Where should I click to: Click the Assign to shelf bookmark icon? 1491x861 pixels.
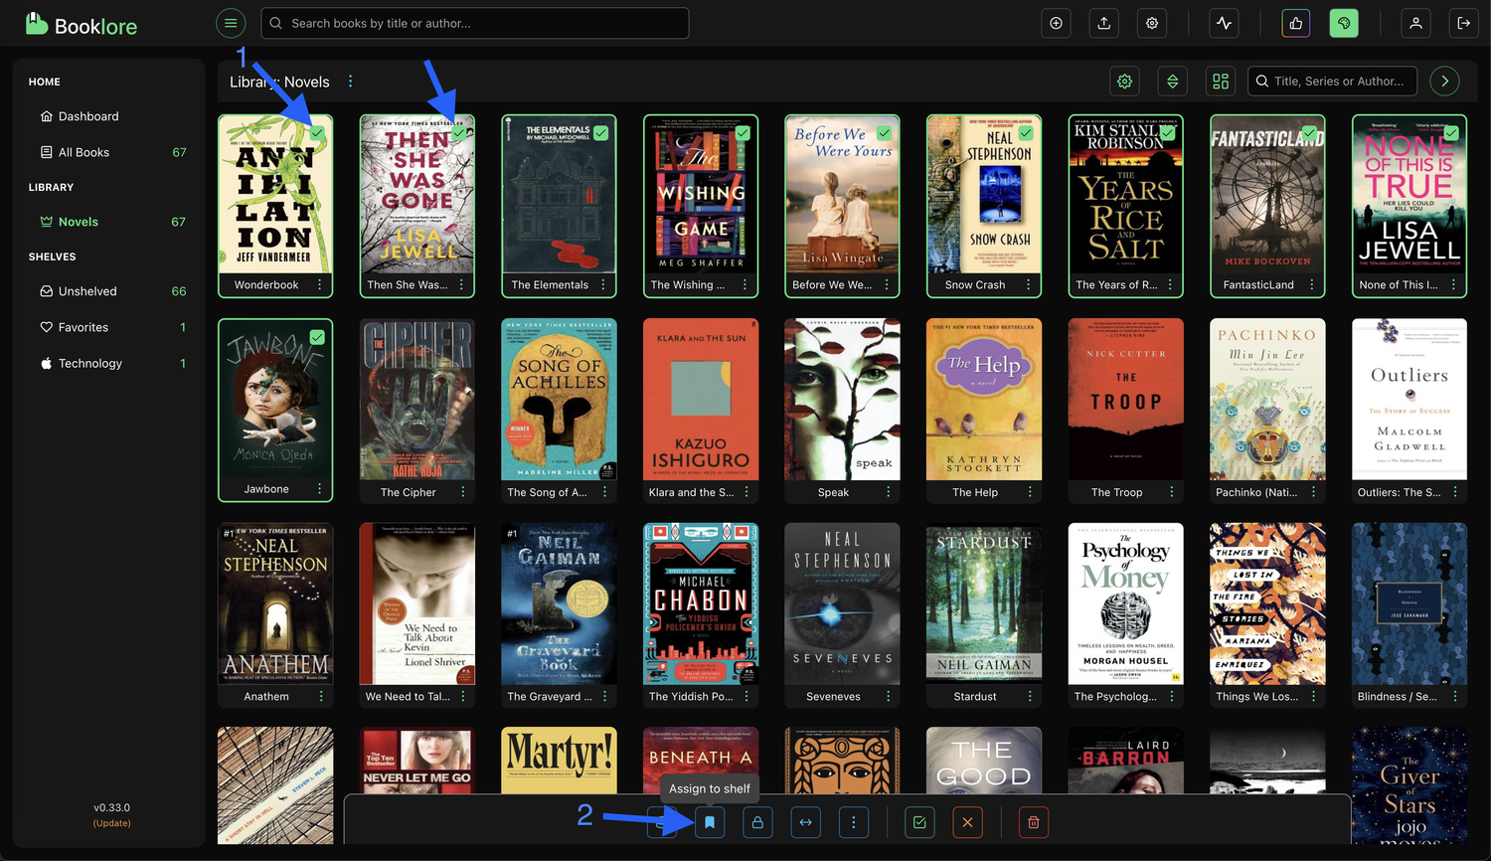point(710,822)
